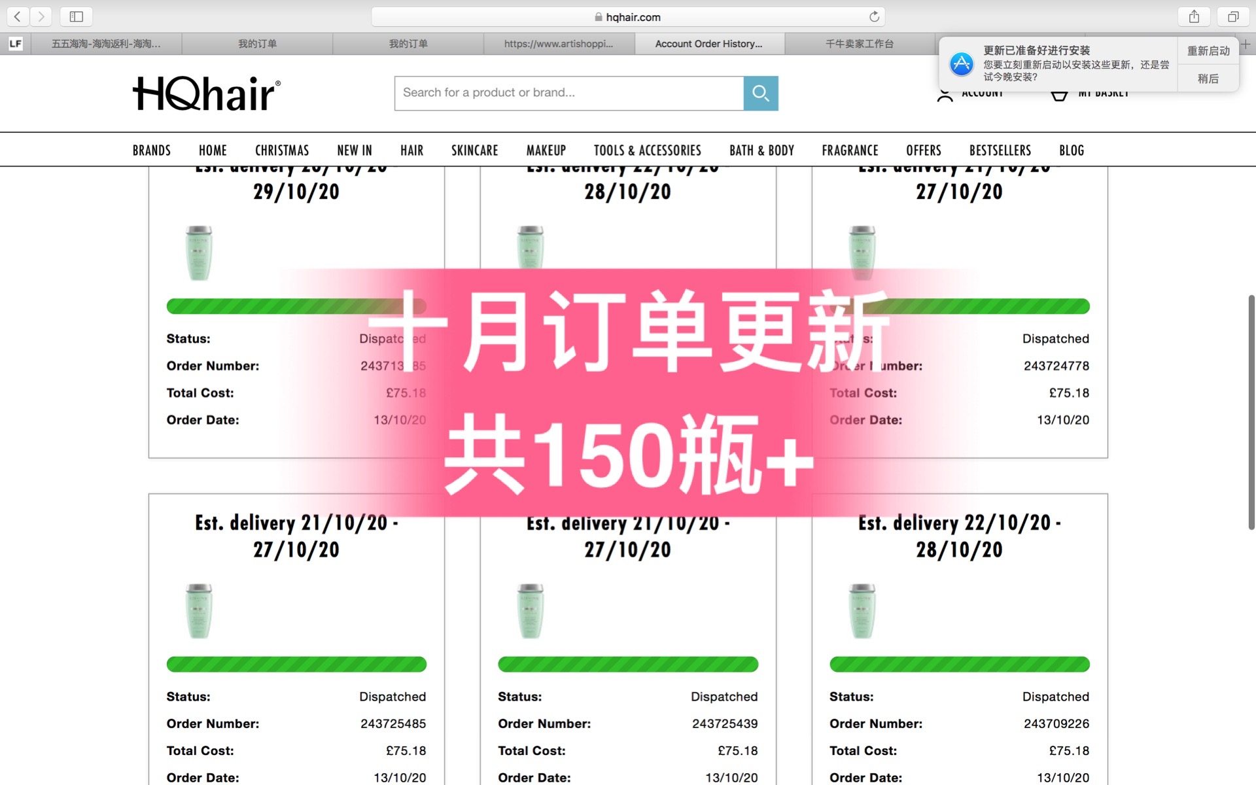Open the Share icon in the toolbar
Image resolution: width=1256 pixels, height=785 pixels.
1194,16
